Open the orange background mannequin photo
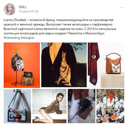The height and width of the screenshot is (128, 129). [22, 65]
